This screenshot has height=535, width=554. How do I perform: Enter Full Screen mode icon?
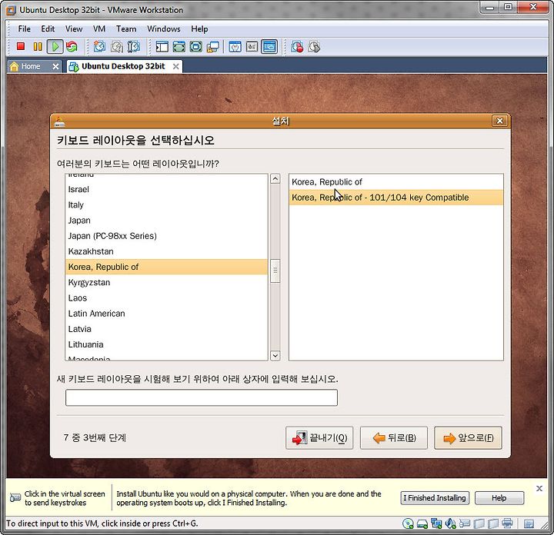(x=179, y=47)
